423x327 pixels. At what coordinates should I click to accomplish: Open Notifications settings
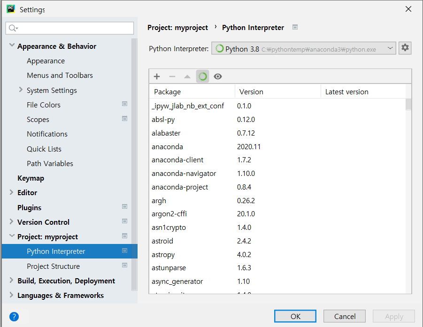click(x=47, y=134)
